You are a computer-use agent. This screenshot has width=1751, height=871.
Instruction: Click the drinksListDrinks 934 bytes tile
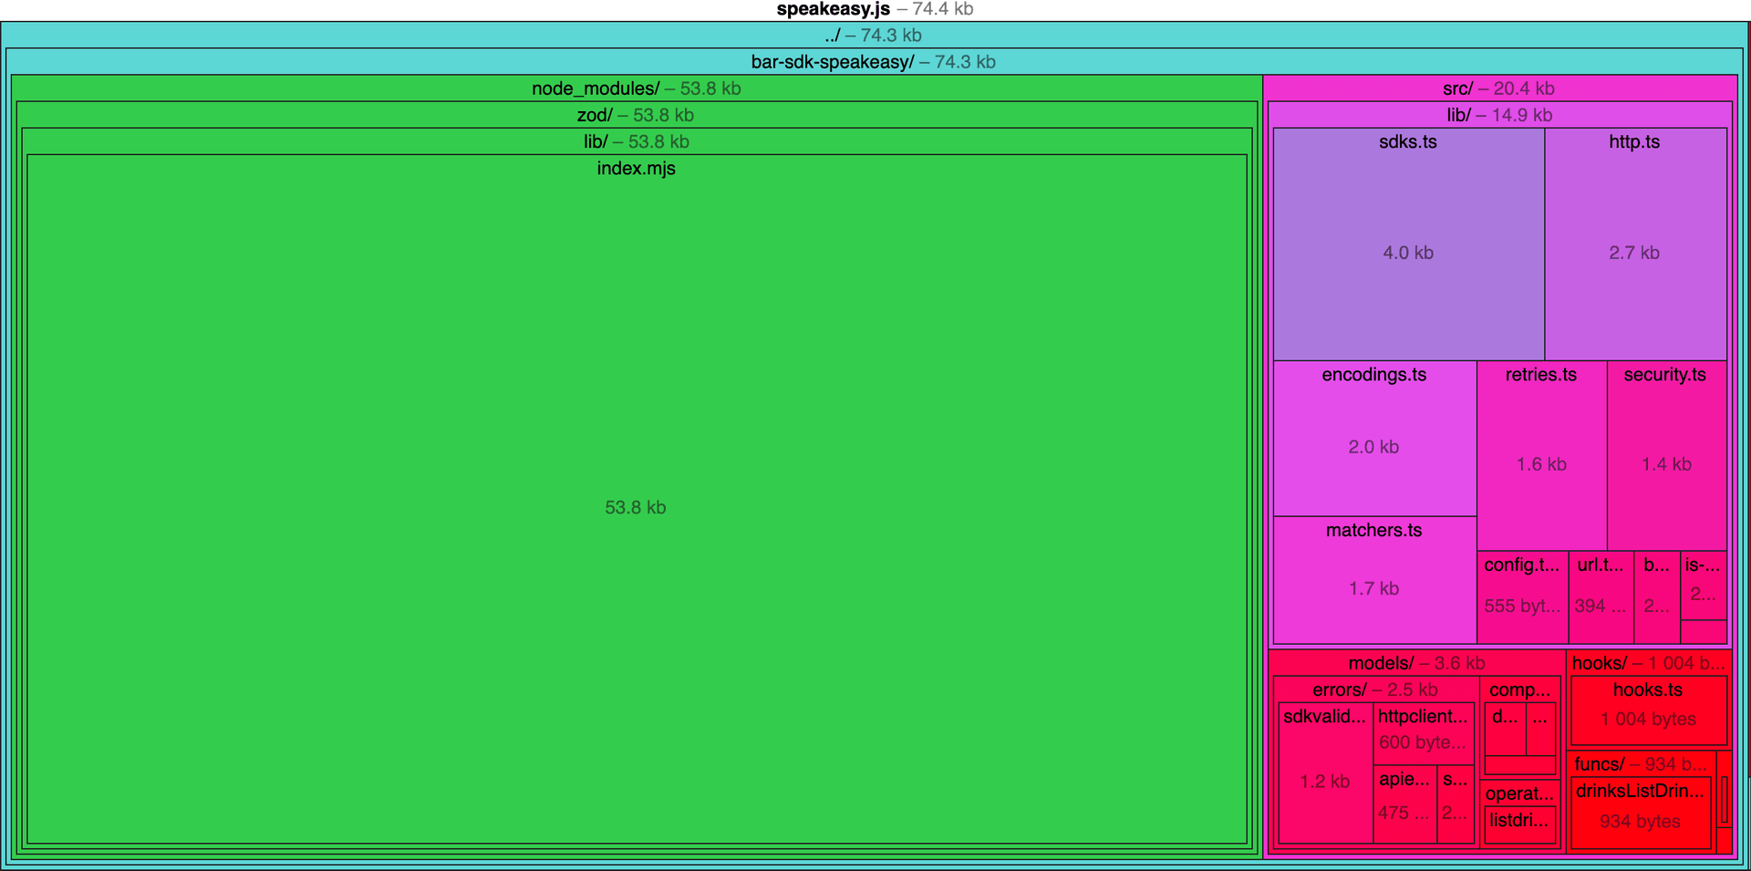tap(1640, 813)
